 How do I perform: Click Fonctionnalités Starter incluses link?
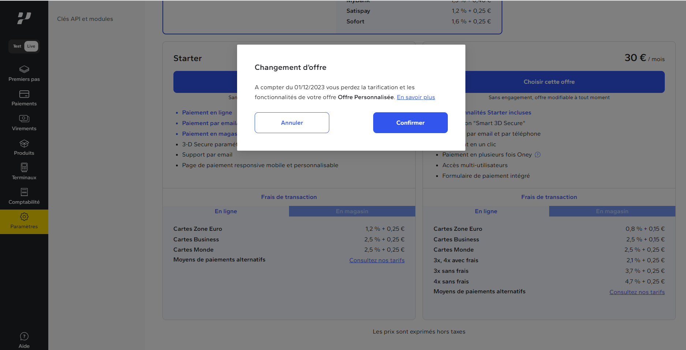(x=498, y=113)
